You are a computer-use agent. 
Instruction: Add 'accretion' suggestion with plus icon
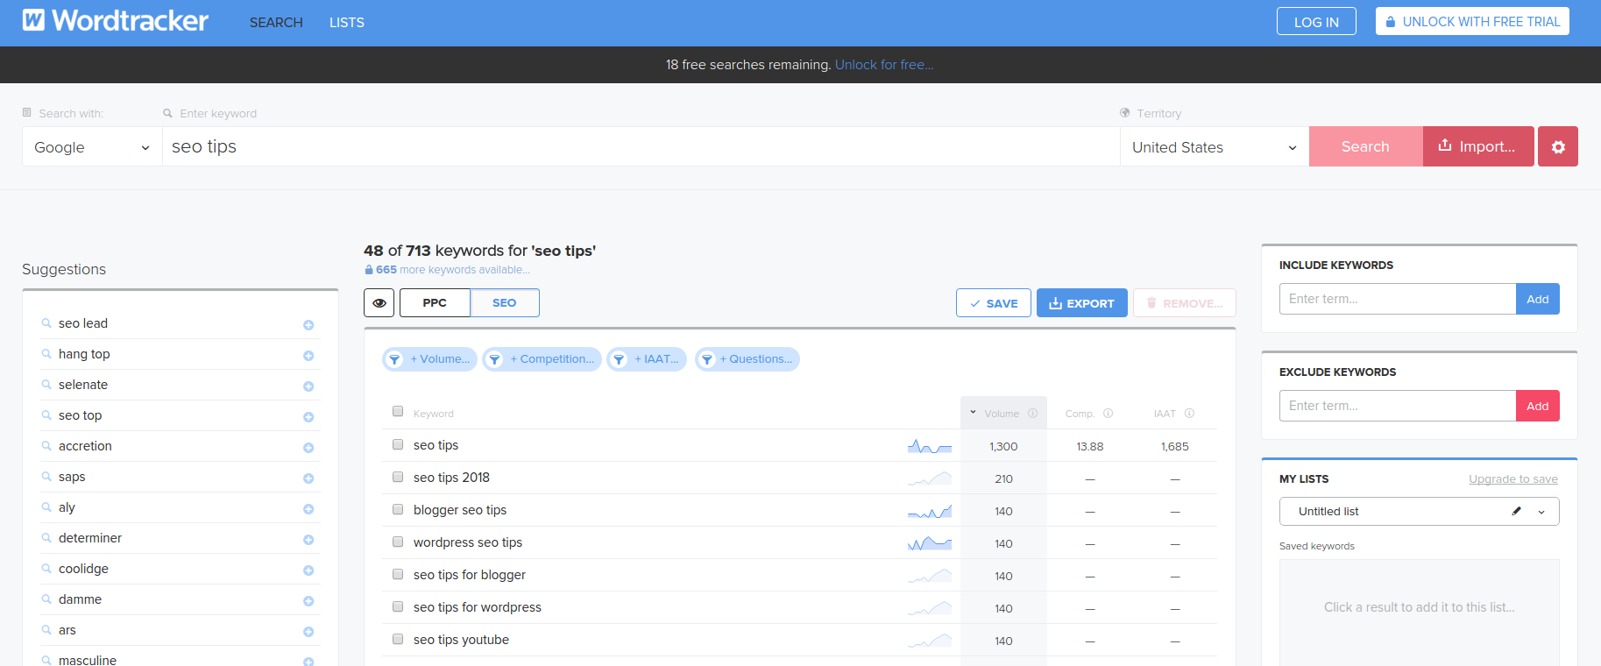click(x=308, y=448)
